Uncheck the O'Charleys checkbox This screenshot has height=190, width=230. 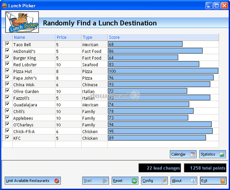point(7,124)
